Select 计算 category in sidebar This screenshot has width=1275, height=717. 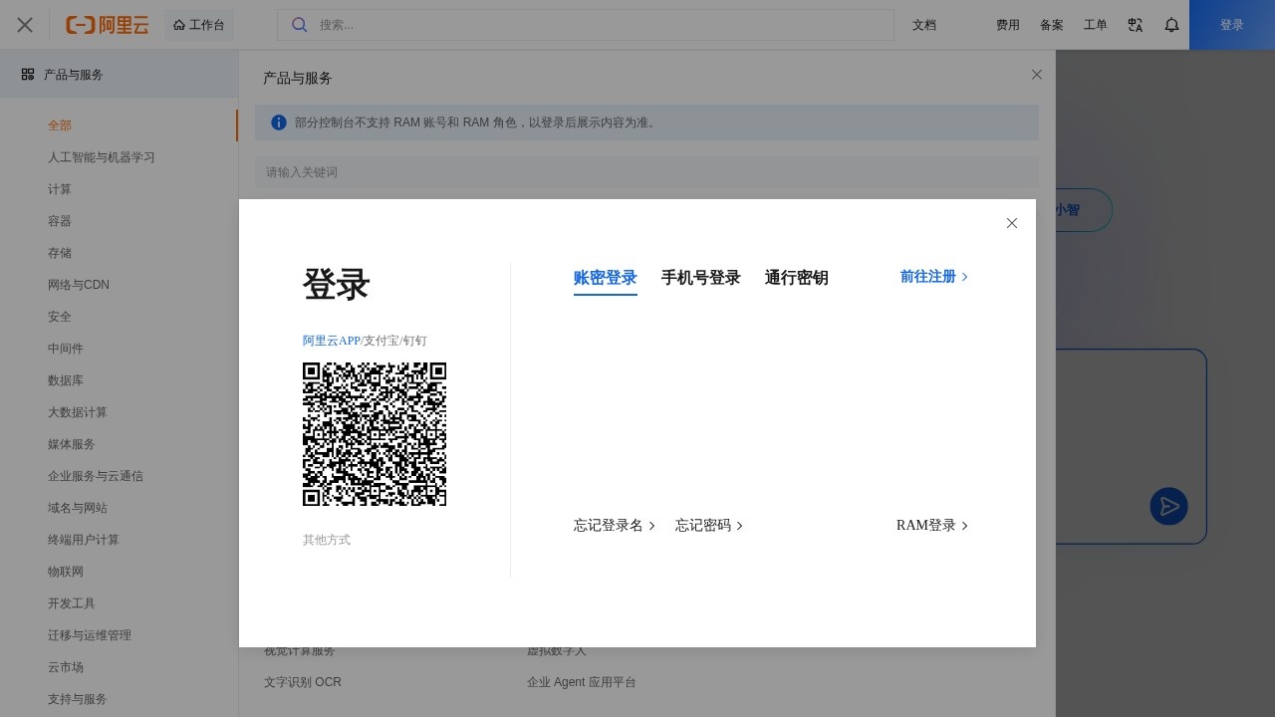point(60,189)
